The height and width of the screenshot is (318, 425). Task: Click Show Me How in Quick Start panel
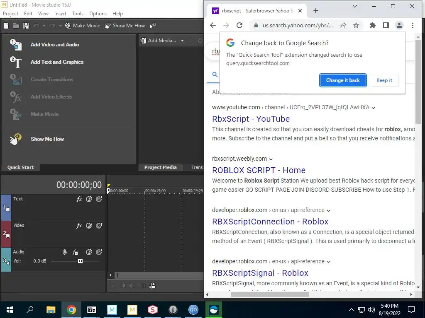pos(47,139)
